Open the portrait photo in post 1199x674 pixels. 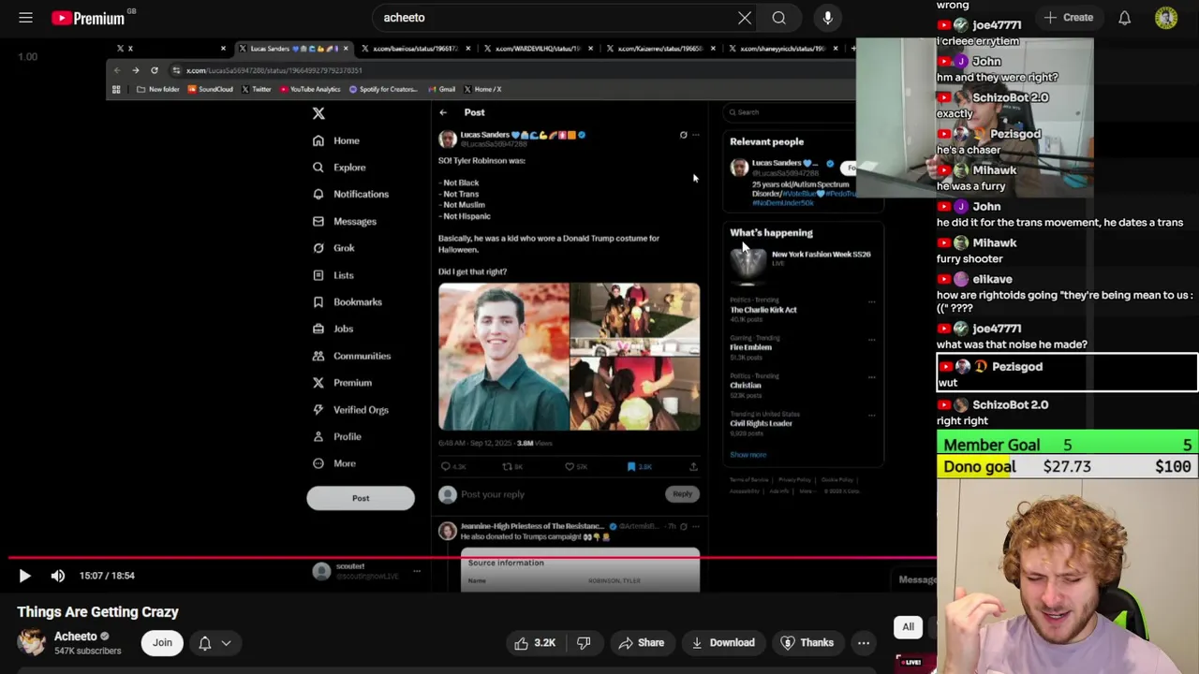click(504, 357)
